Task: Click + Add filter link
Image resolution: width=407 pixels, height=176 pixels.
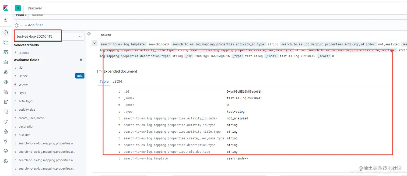Action: click(34, 25)
